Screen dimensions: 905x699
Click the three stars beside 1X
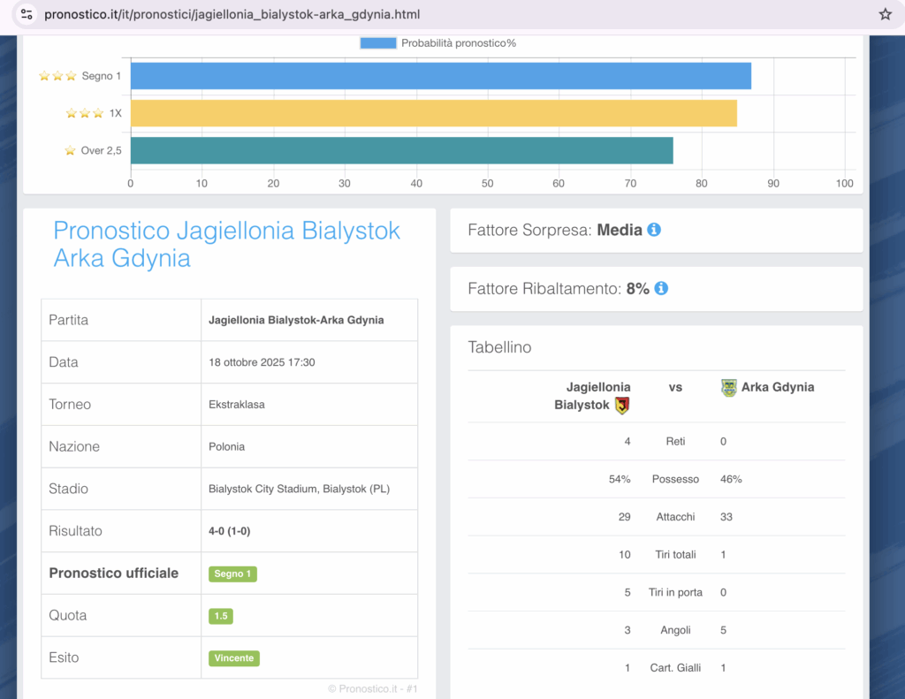[x=85, y=113]
